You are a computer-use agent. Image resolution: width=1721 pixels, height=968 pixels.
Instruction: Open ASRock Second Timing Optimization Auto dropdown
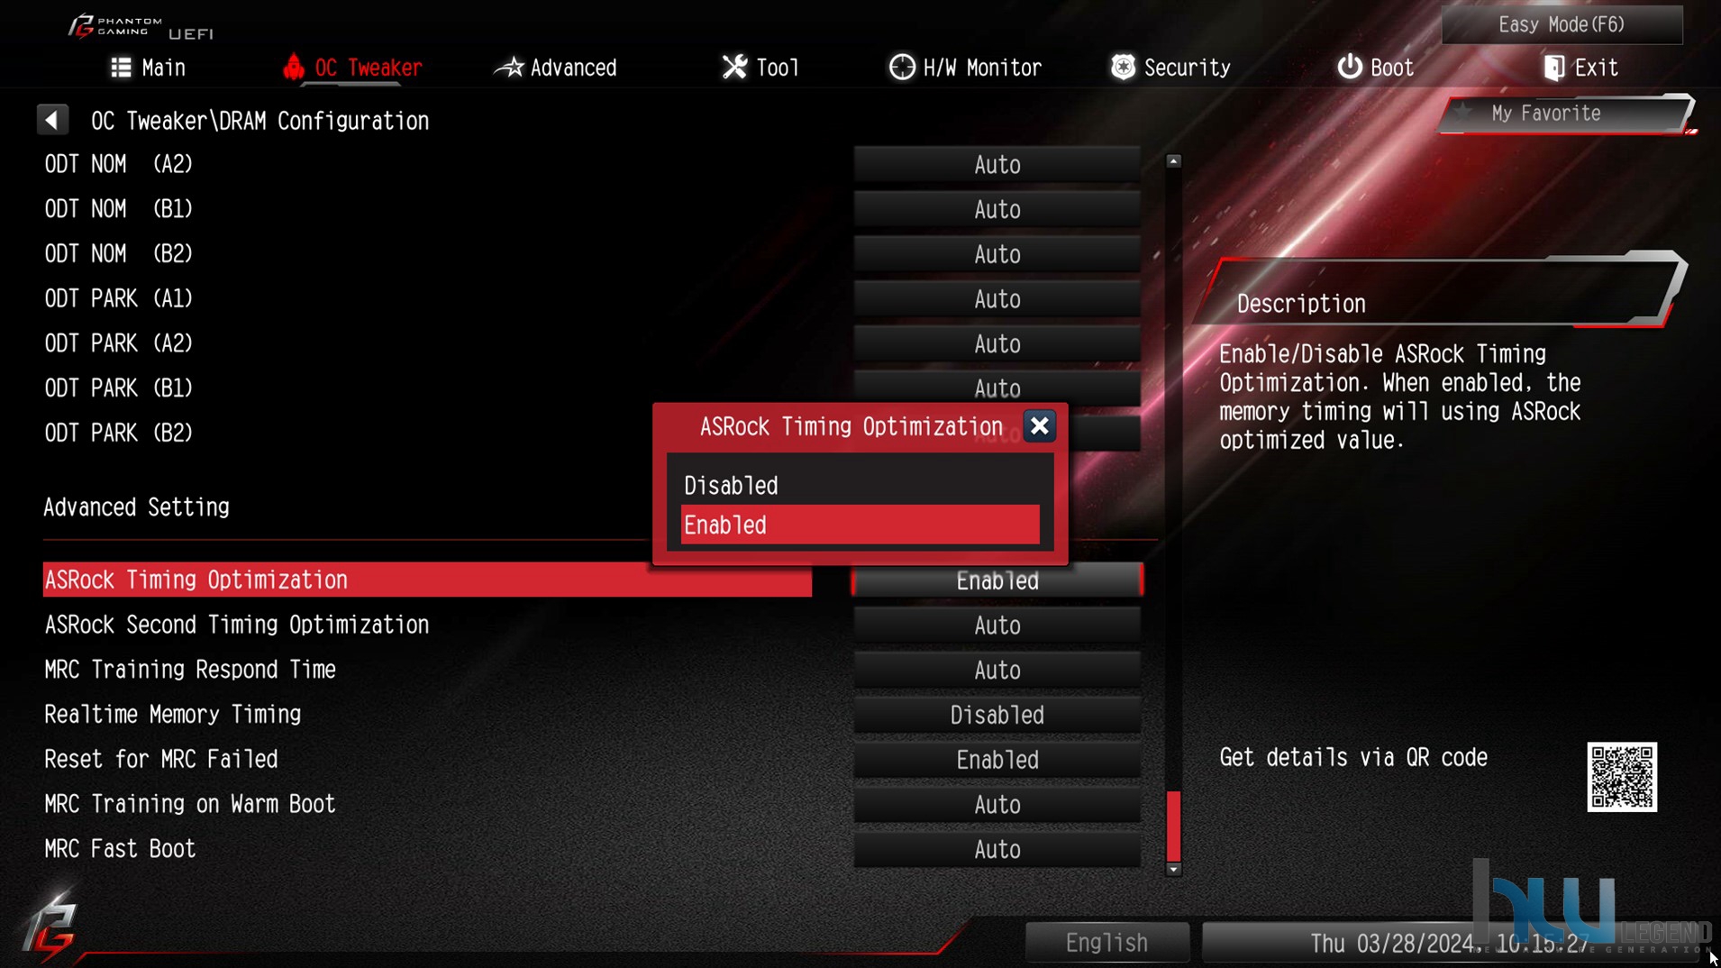click(997, 626)
